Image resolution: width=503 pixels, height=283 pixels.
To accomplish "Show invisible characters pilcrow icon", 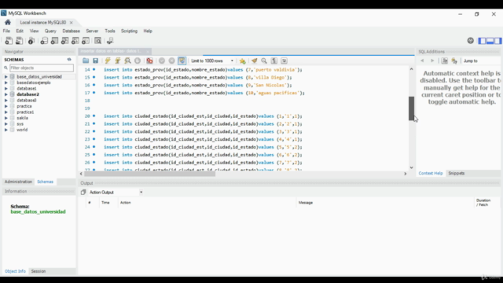I will coord(274,61).
